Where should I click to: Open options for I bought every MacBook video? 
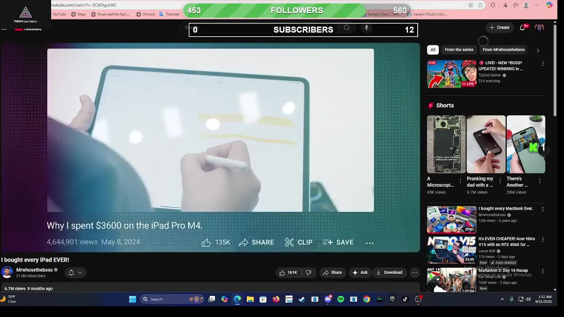(x=543, y=210)
